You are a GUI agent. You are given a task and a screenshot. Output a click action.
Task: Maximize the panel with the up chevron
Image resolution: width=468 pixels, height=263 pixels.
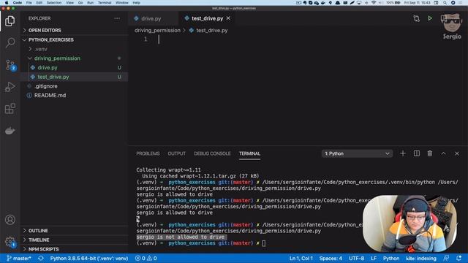[443, 153]
